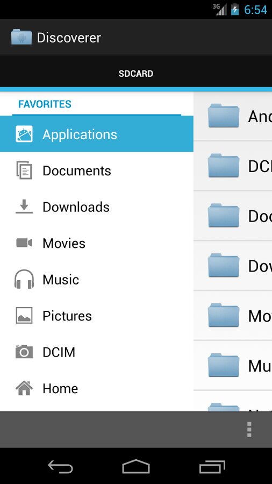Tap the Android home navigation button
The width and height of the screenshot is (272, 484).
(x=136, y=466)
